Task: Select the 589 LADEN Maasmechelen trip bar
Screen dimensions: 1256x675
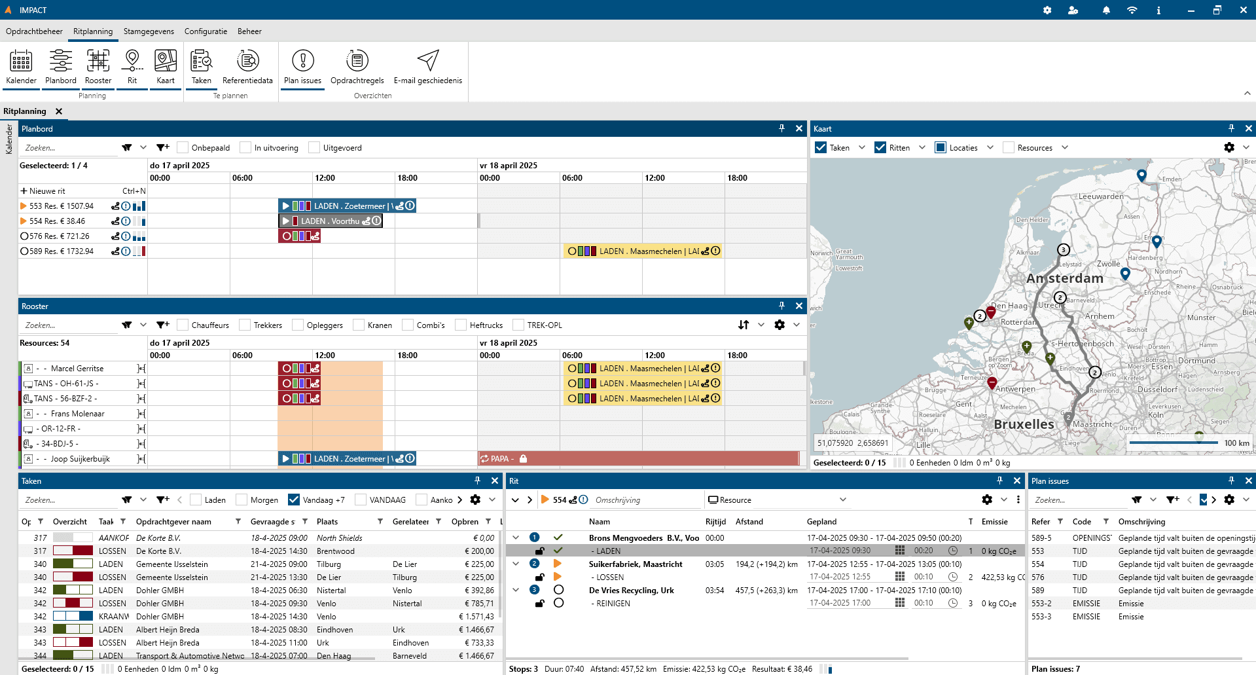Action: click(643, 251)
